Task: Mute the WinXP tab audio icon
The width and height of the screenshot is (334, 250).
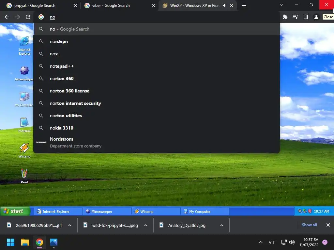Action: point(224,6)
